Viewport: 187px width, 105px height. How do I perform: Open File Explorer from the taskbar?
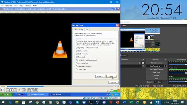click(x=17, y=102)
